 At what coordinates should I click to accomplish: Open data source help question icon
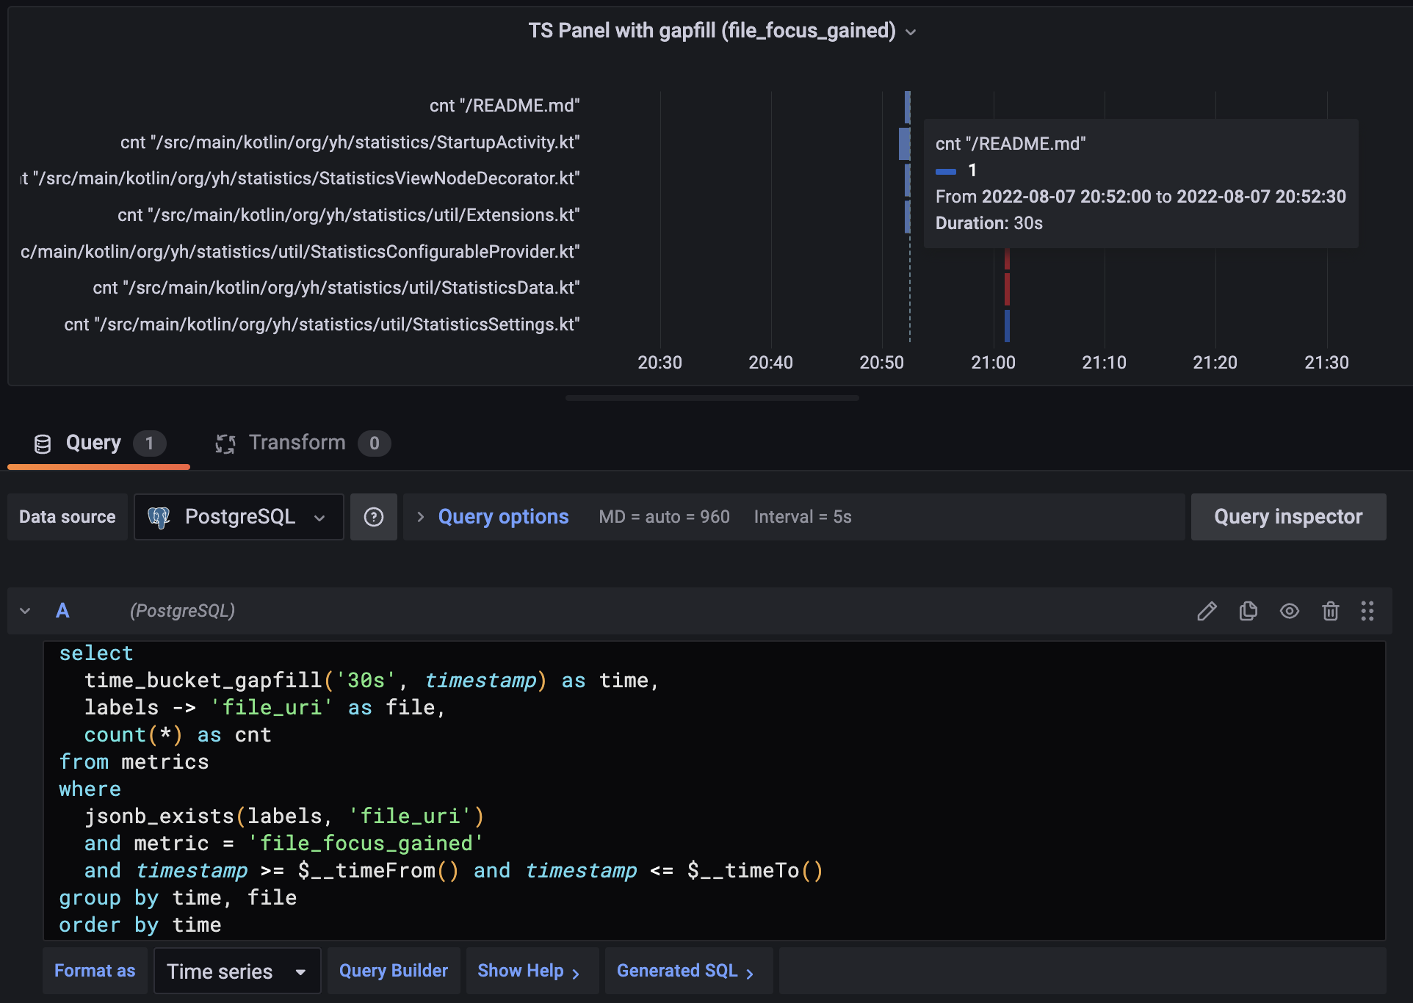coord(373,517)
